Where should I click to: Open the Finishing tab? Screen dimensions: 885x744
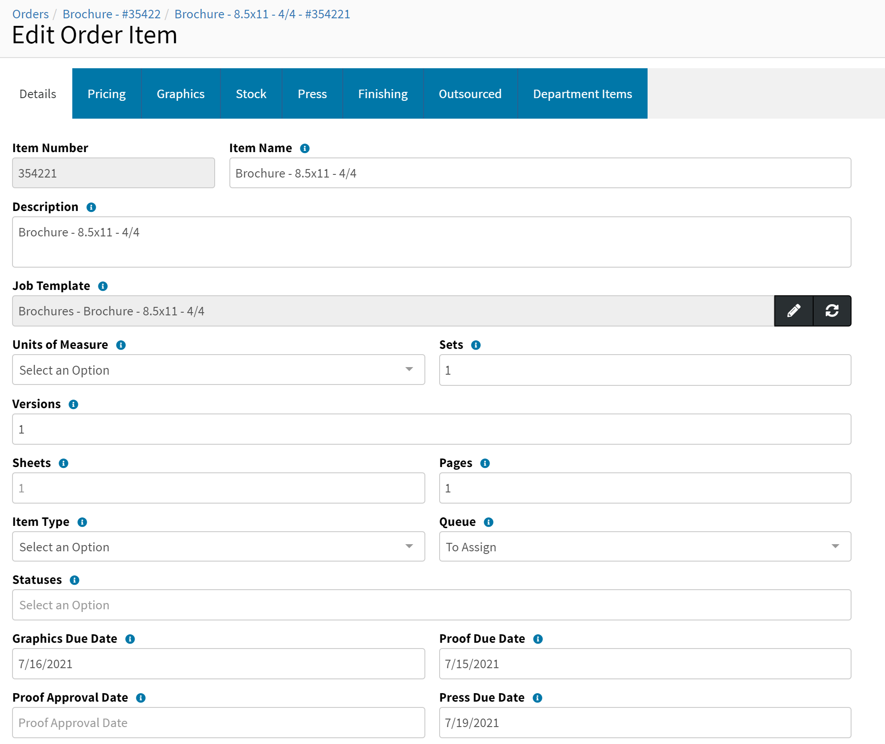[382, 94]
